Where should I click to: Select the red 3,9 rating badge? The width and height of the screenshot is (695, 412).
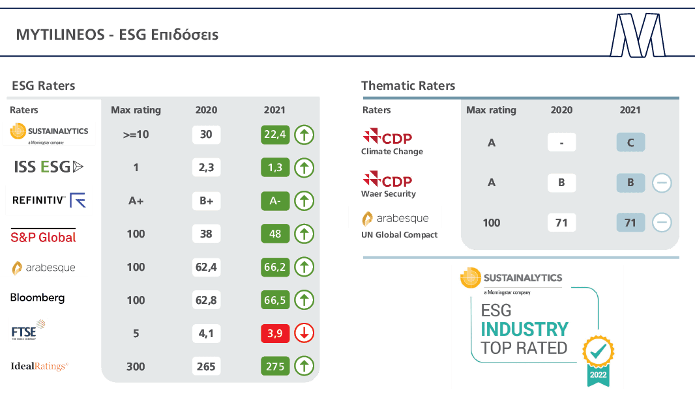(275, 333)
